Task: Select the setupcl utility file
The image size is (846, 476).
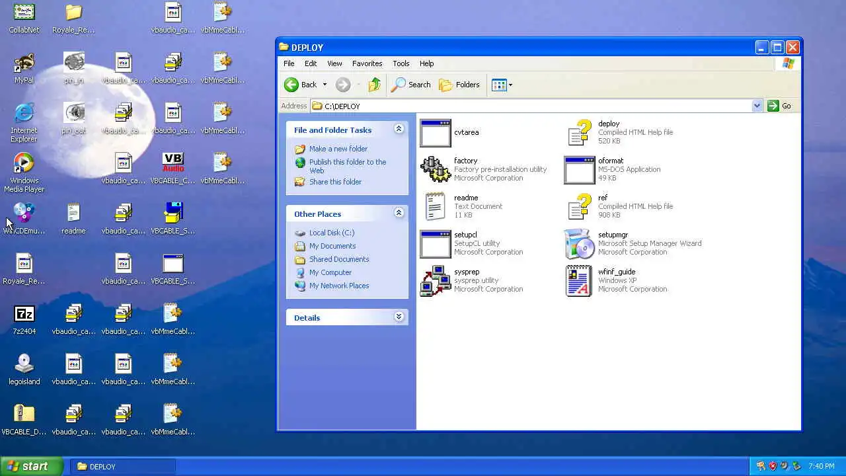Action: click(x=471, y=243)
